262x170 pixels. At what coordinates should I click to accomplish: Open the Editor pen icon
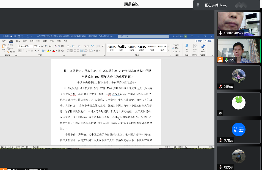pos(203,46)
